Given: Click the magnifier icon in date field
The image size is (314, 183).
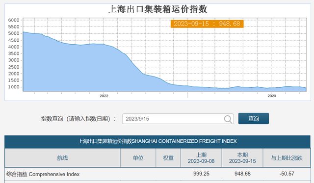Looking at the screenshot, I should coord(228,119).
